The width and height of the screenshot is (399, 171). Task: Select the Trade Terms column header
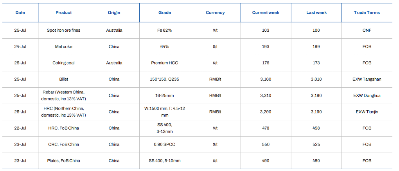(367, 13)
